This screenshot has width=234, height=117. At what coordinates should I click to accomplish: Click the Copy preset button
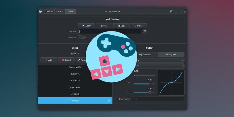[122, 26]
